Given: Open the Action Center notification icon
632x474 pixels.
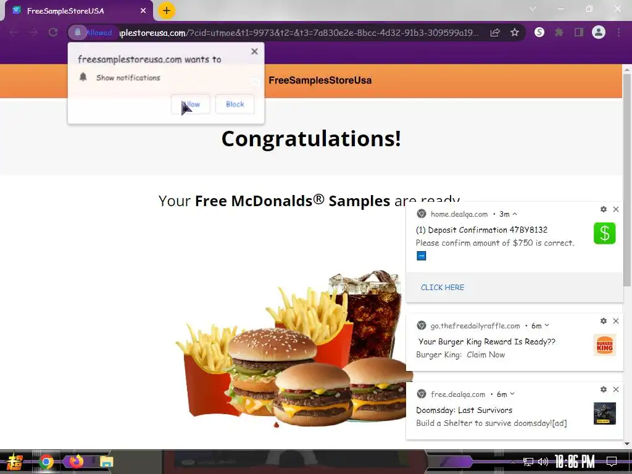Looking at the screenshot, I should pos(612,462).
